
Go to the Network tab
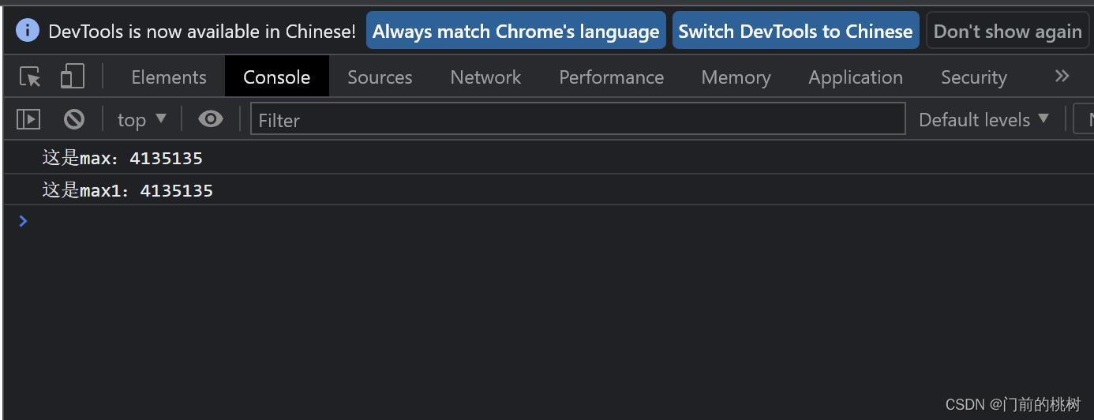point(485,77)
